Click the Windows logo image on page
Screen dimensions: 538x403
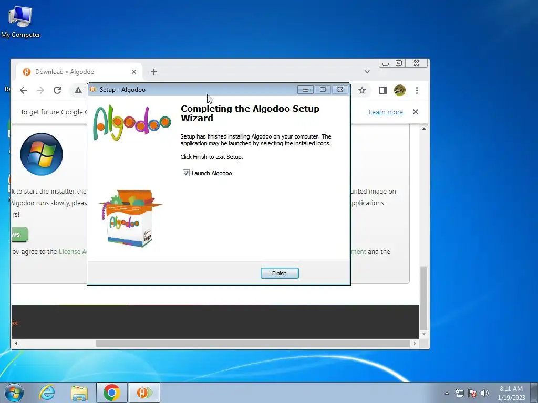click(42, 154)
